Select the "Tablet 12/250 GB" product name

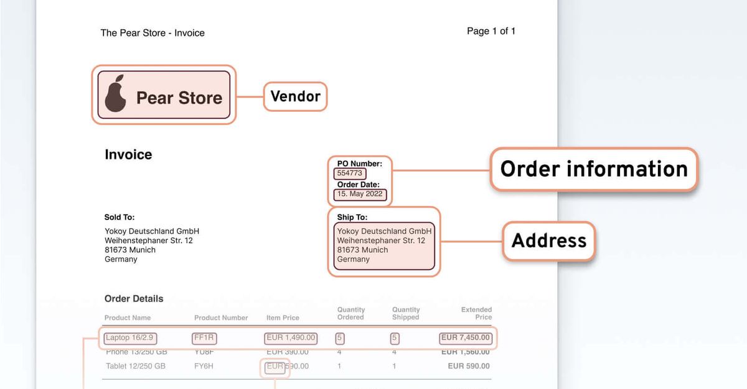click(x=136, y=366)
